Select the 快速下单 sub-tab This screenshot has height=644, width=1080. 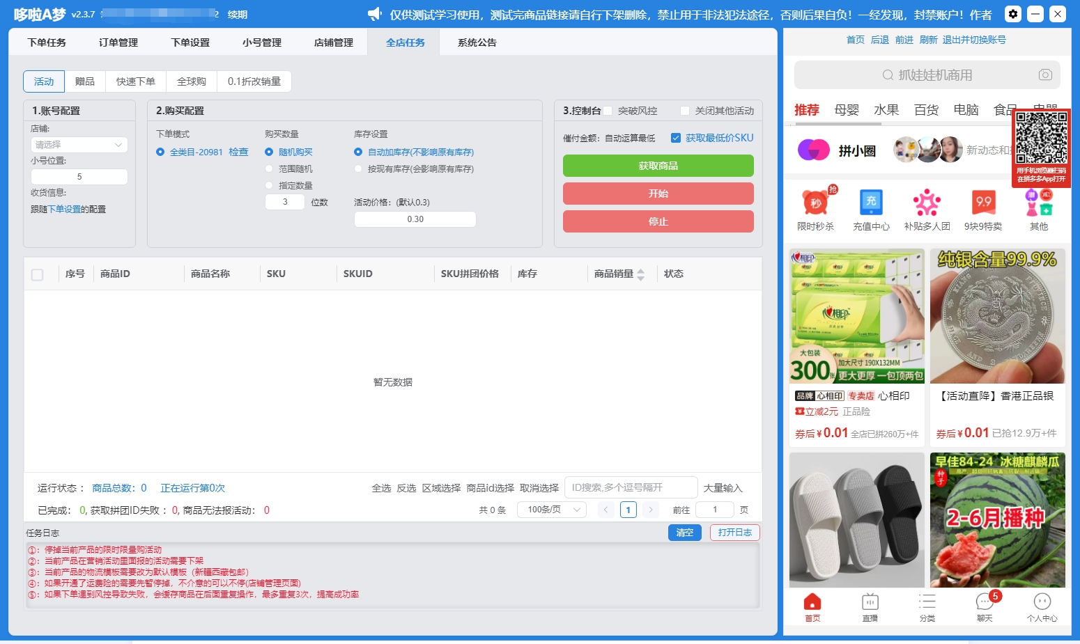pos(136,81)
